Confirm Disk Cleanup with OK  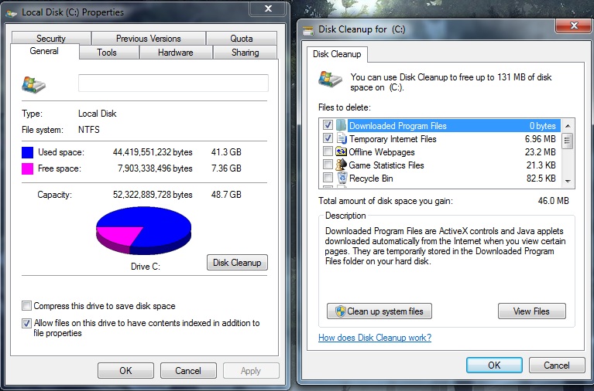(494, 365)
